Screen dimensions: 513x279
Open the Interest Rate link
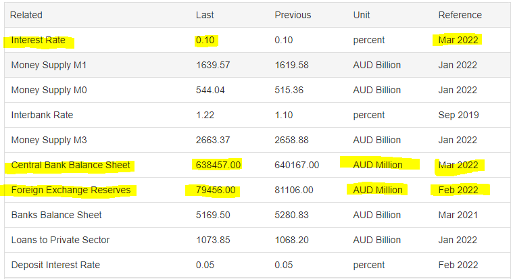(x=39, y=41)
